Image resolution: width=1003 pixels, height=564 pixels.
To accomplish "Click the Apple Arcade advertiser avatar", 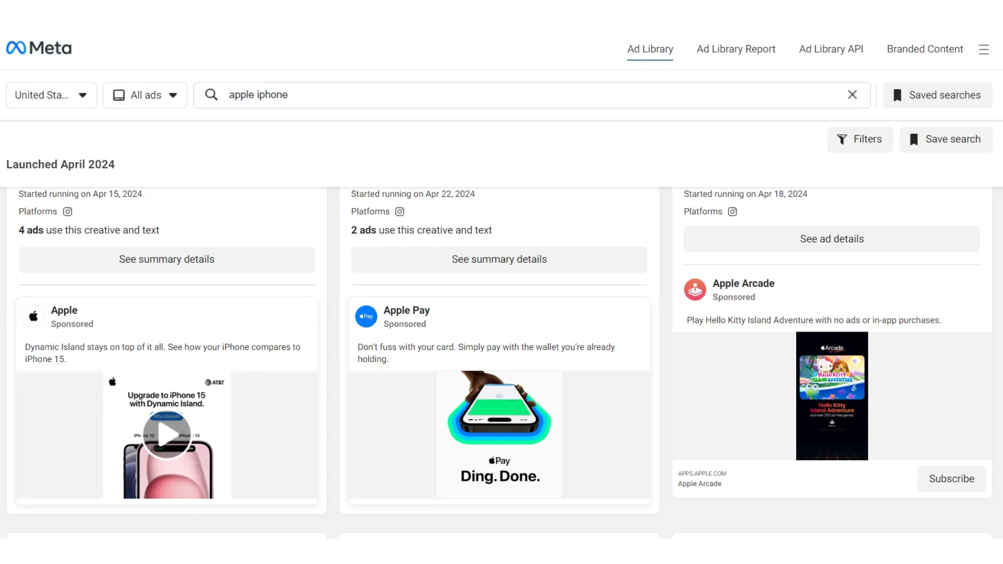I will coord(695,290).
